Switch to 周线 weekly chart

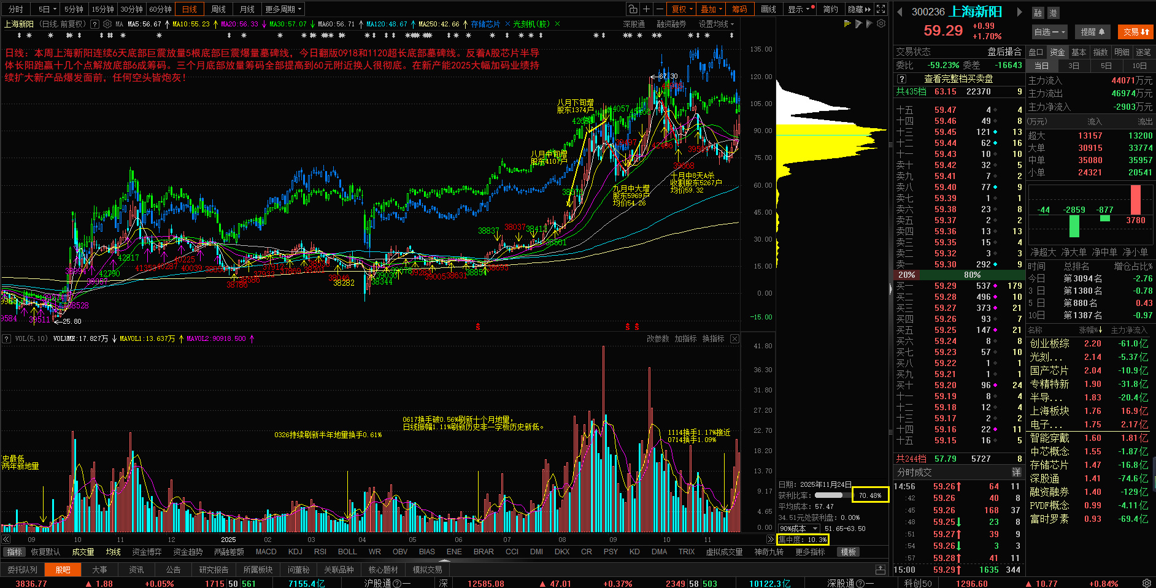(x=218, y=9)
